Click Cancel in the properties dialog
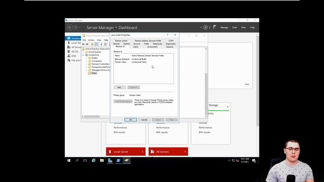Image resolution: width=324 pixels, height=182 pixels. tap(144, 120)
